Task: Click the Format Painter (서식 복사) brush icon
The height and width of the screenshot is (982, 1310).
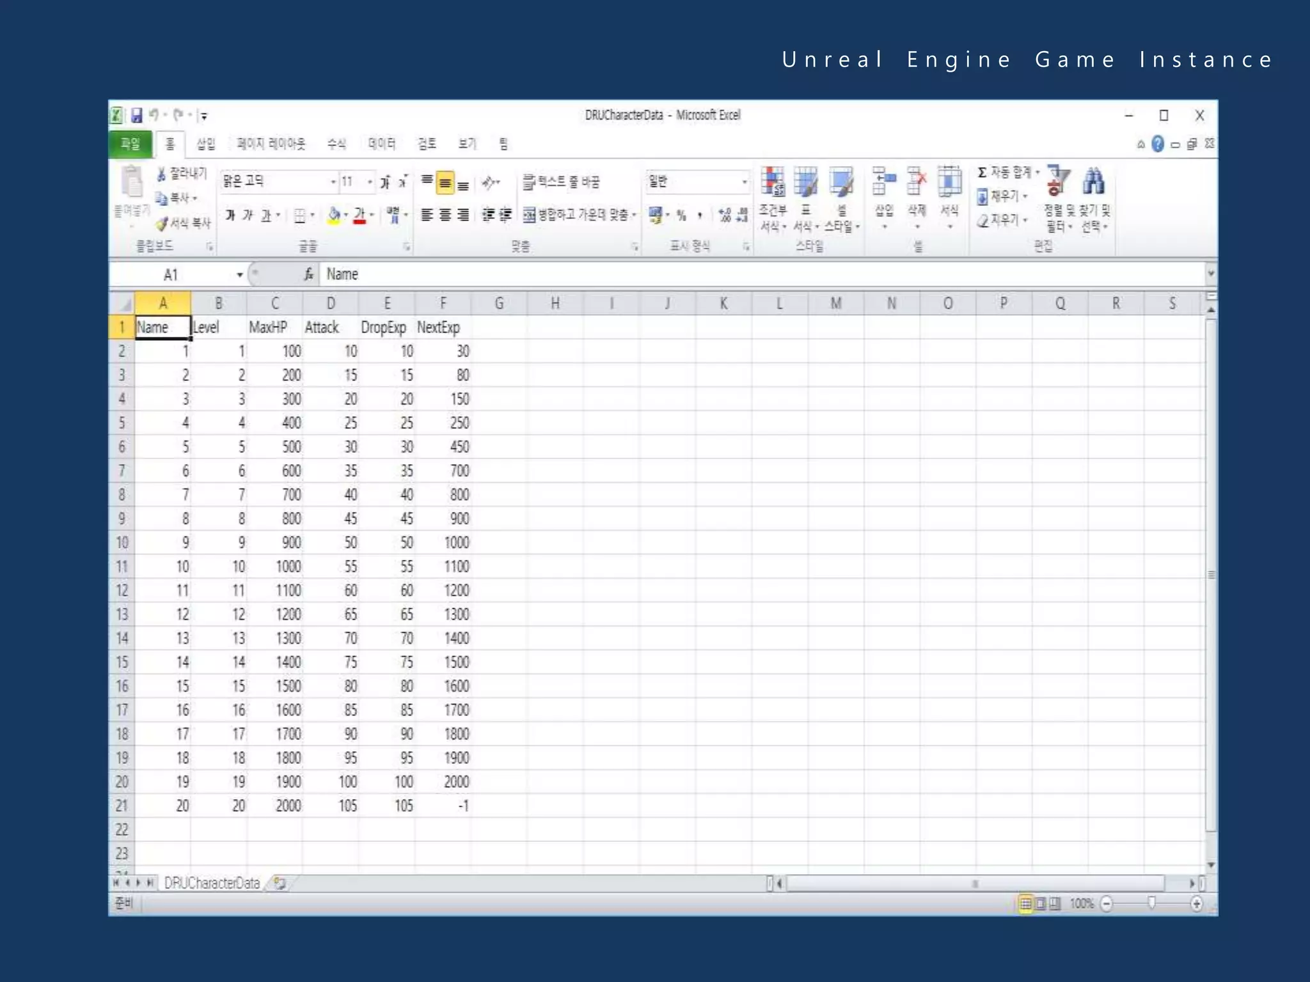Action: pyautogui.click(x=162, y=223)
